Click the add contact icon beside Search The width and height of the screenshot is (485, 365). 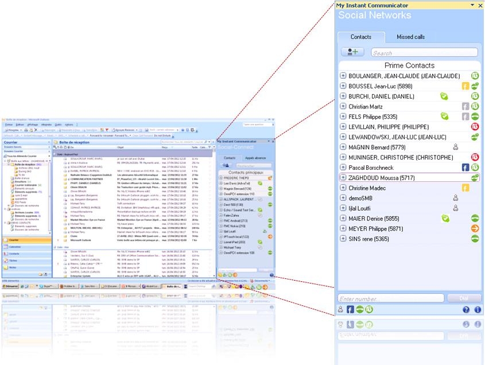[x=352, y=52]
